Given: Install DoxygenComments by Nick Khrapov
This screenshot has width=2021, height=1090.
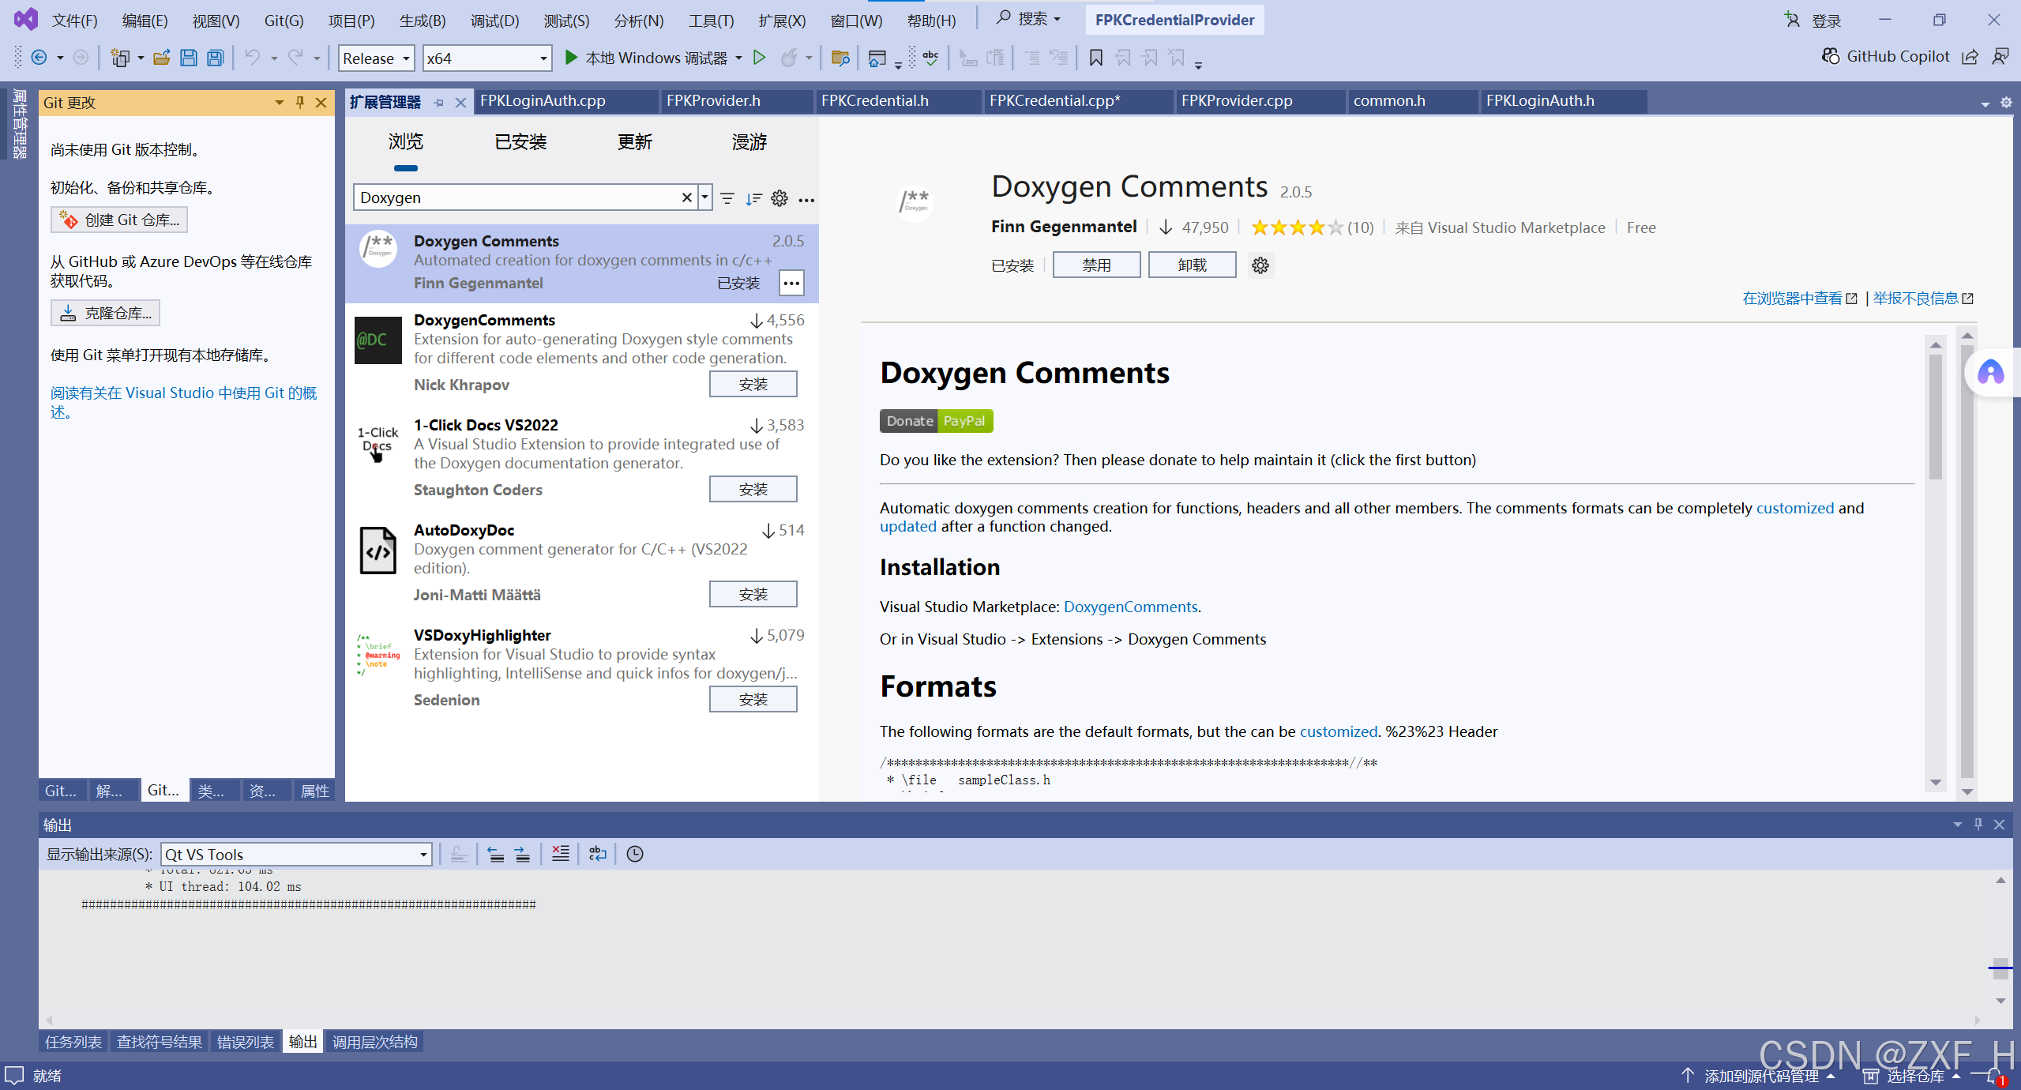Looking at the screenshot, I should click(753, 384).
